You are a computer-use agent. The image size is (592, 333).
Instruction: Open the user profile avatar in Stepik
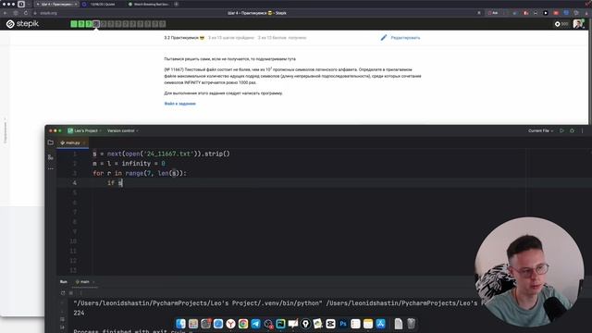[577, 24]
